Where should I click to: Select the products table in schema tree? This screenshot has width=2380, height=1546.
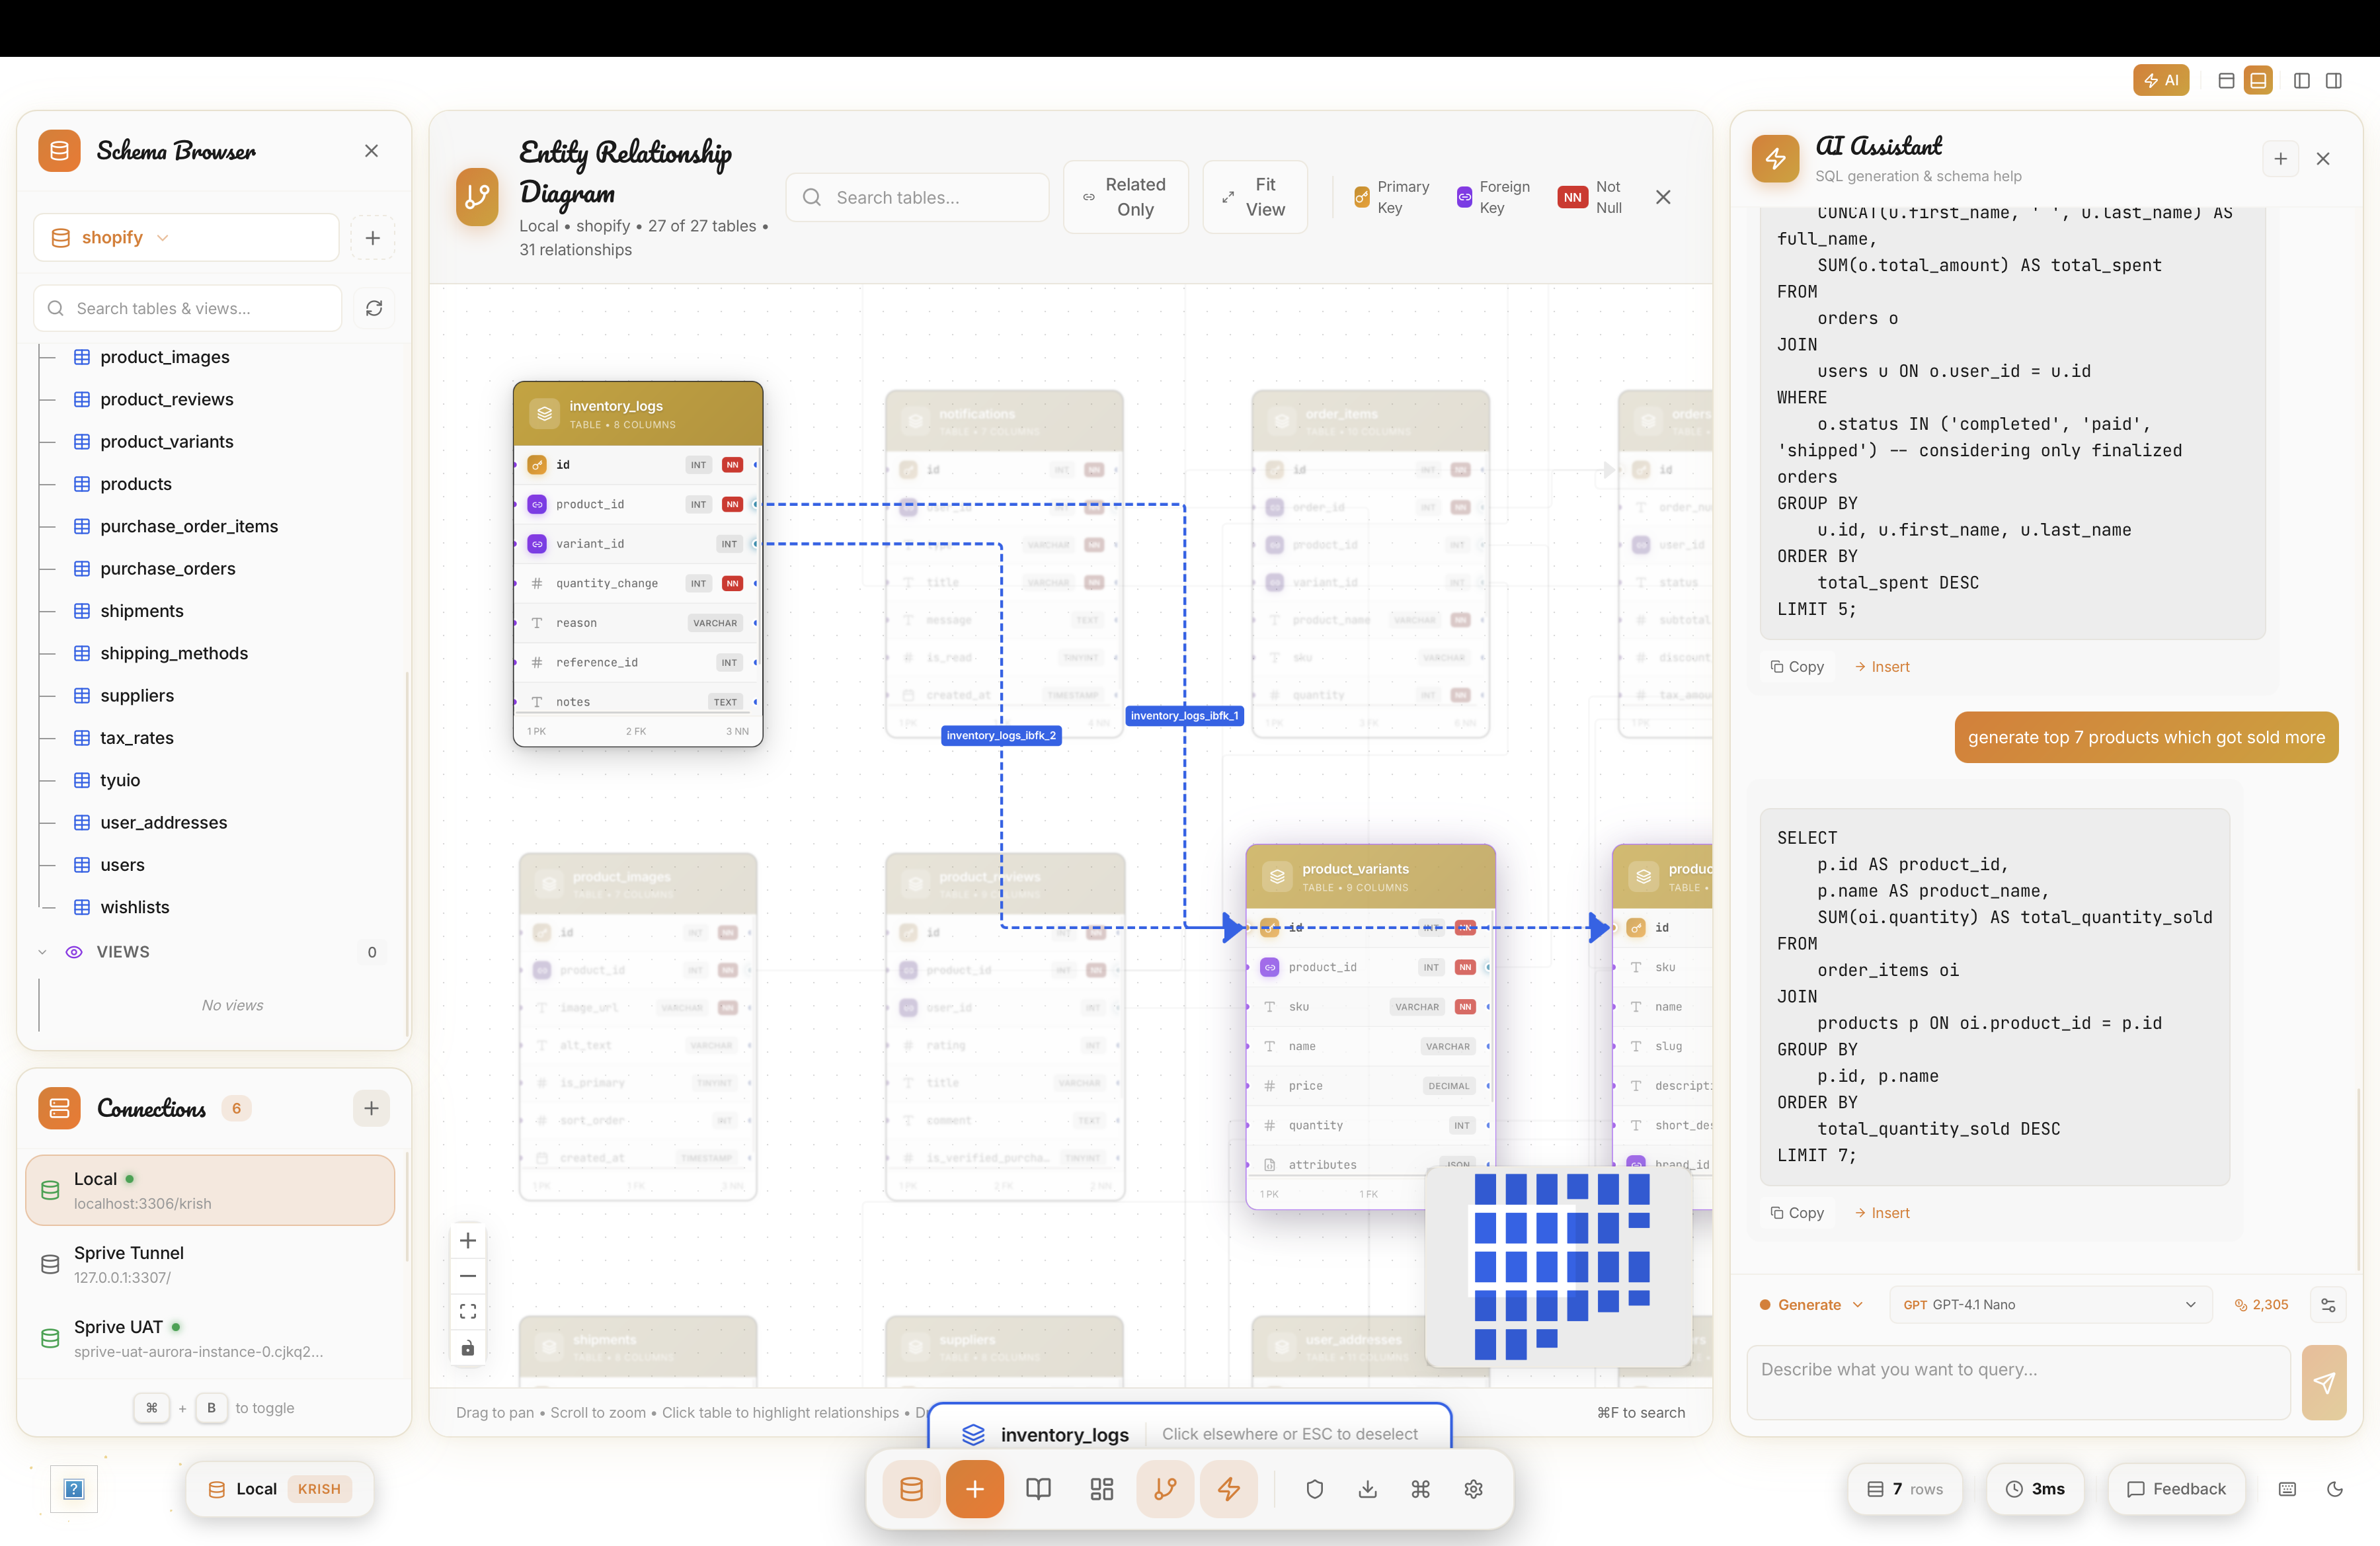136,484
